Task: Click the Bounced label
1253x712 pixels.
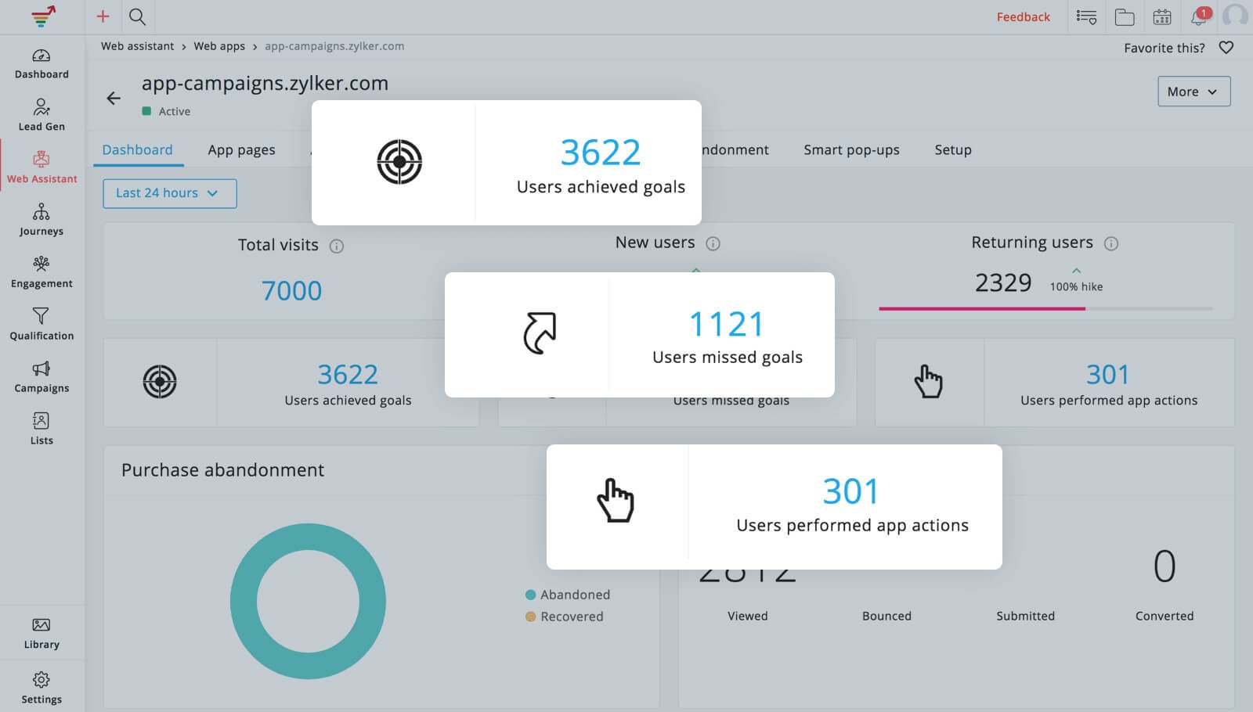Action: click(x=886, y=616)
